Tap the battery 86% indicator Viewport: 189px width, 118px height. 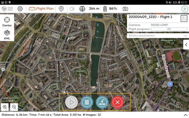coord(110,9)
